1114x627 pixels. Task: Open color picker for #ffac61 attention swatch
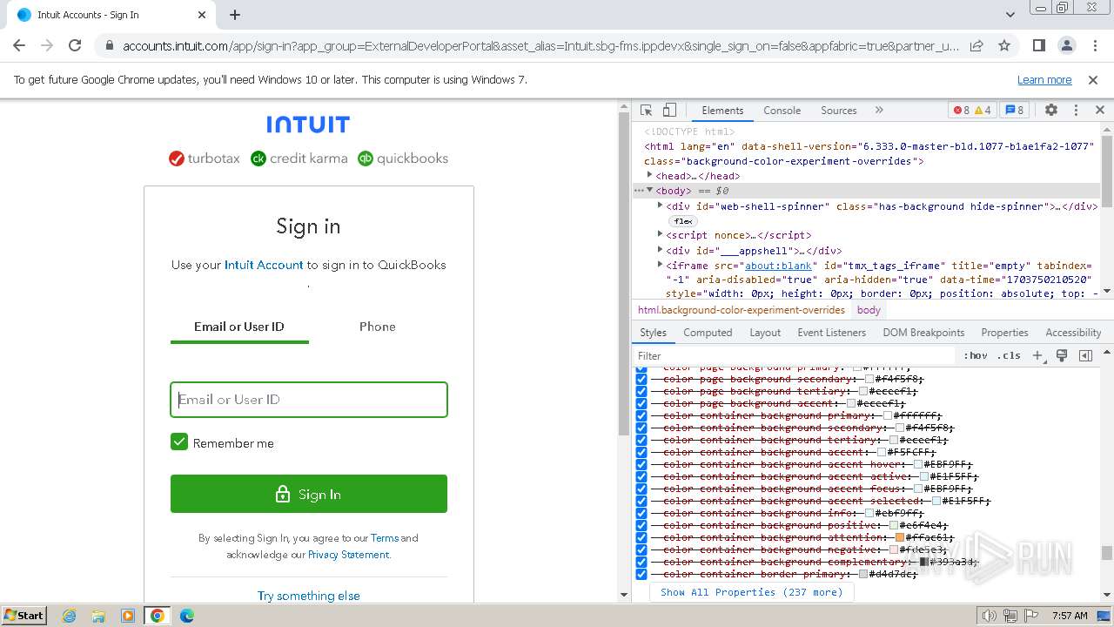pyautogui.click(x=900, y=538)
